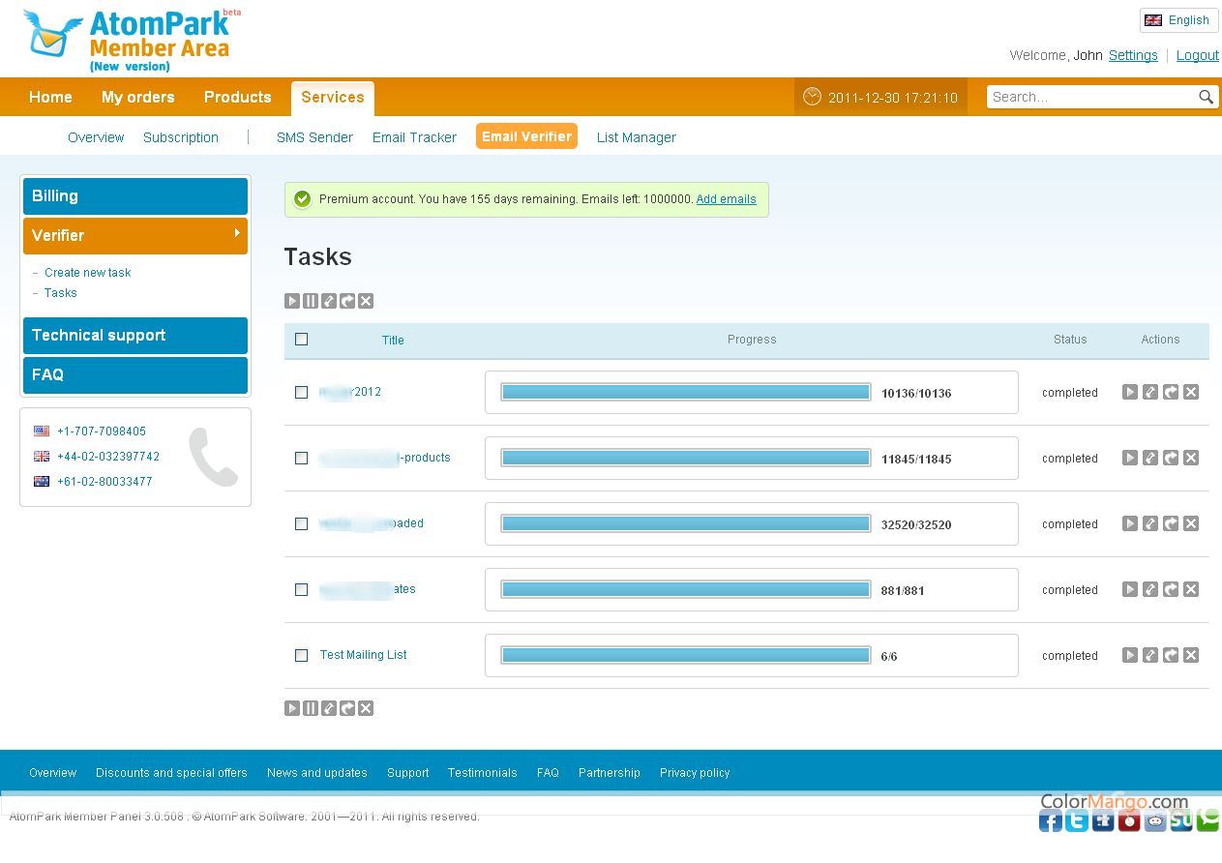Open the English language selector
The height and width of the screenshot is (863, 1222).
[1178, 20]
